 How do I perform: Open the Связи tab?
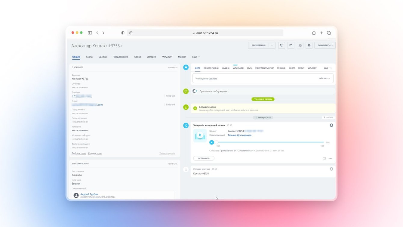(x=137, y=57)
